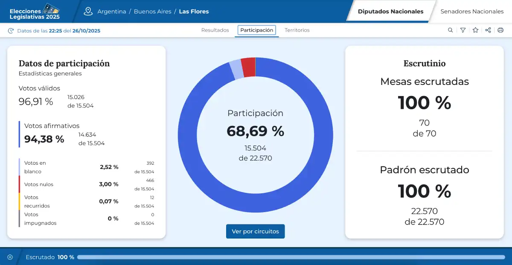
Task: Click the share icon
Action: [x=488, y=30]
